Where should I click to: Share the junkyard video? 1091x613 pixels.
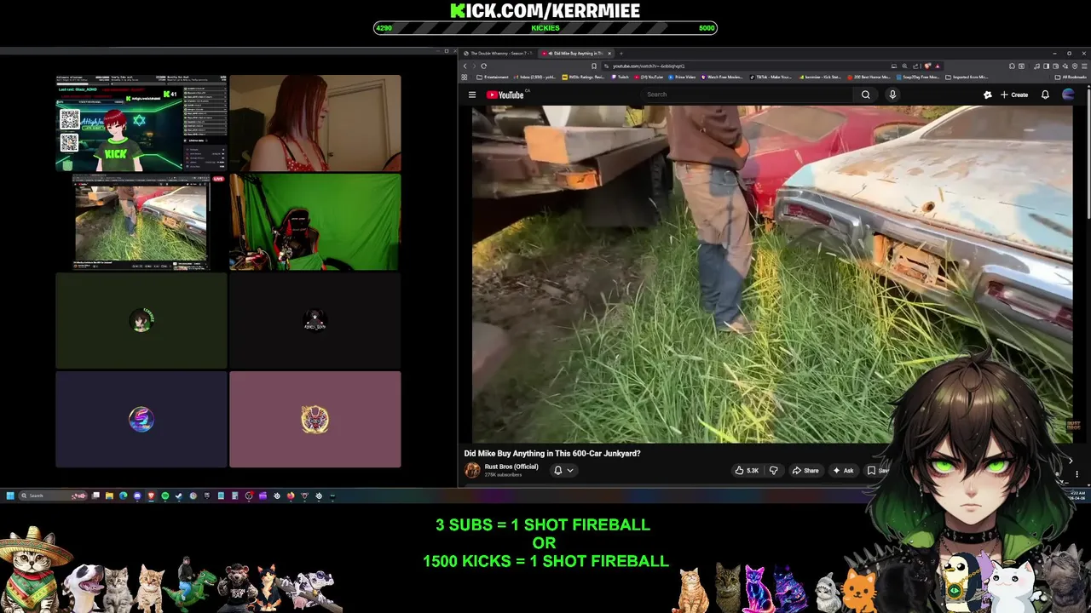(x=805, y=470)
